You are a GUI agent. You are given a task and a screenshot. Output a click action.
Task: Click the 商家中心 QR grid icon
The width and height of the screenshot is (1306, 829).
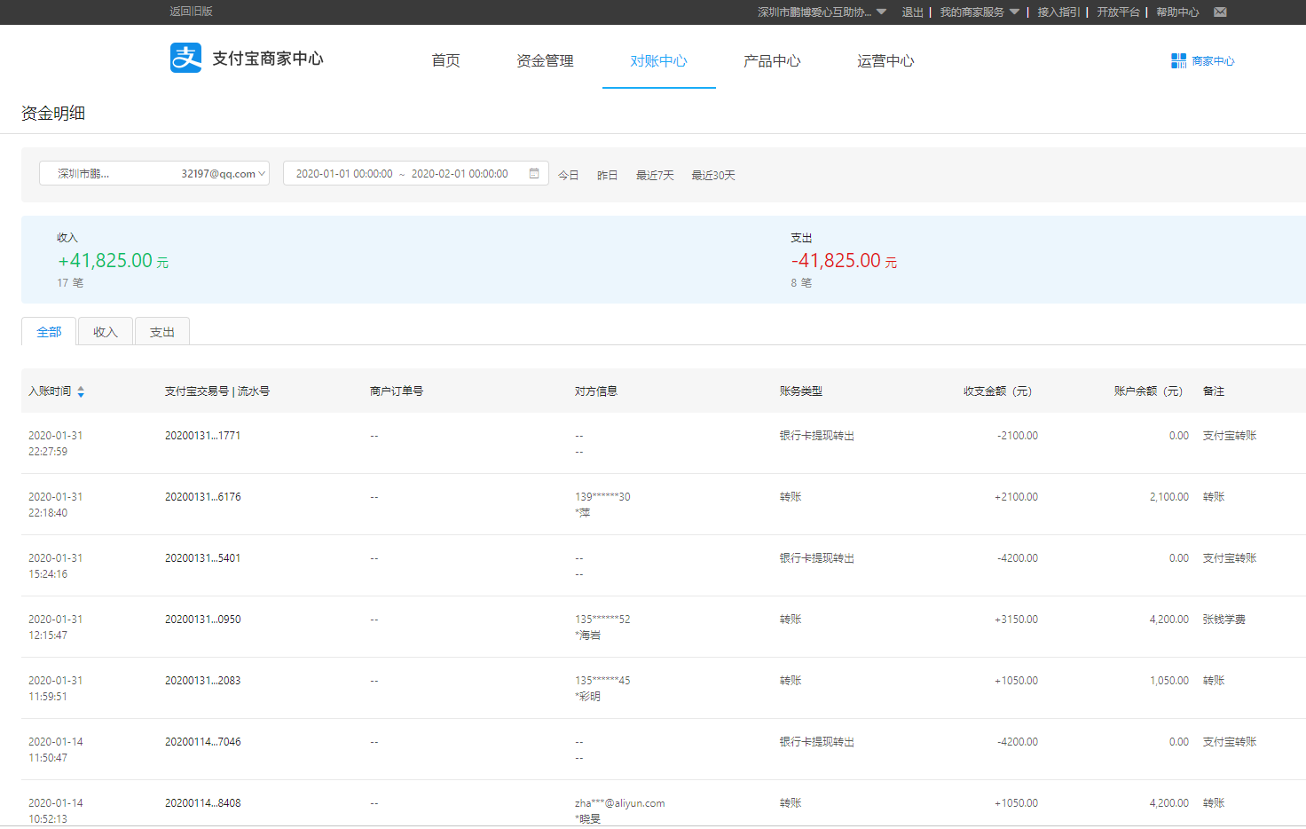[x=1178, y=61]
